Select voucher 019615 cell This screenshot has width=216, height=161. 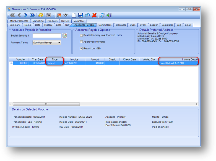pyautogui.click(x=21, y=63)
